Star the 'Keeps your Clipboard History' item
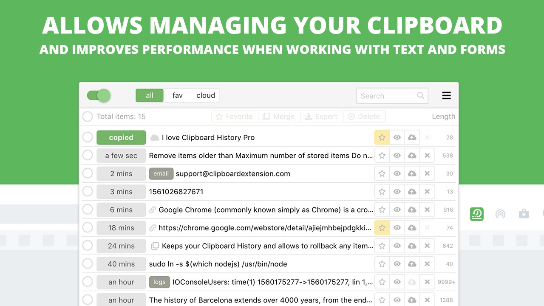544x306 pixels. tap(382, 246)
